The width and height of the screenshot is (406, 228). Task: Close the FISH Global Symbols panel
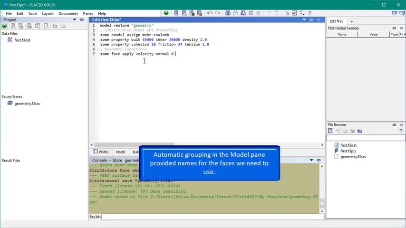402,28
